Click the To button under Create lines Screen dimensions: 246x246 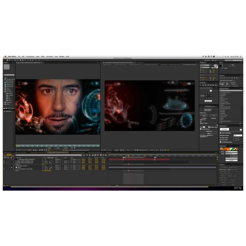point(214,116)
